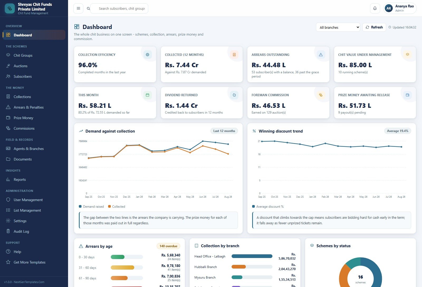Click the Dashboard grid icon in page title

tap(77, 27)
